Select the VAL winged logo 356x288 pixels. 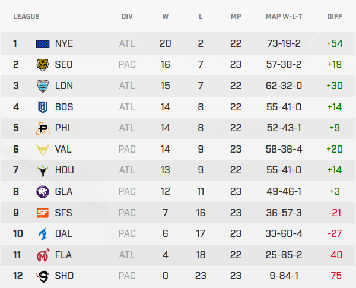(x=43, y=149)
